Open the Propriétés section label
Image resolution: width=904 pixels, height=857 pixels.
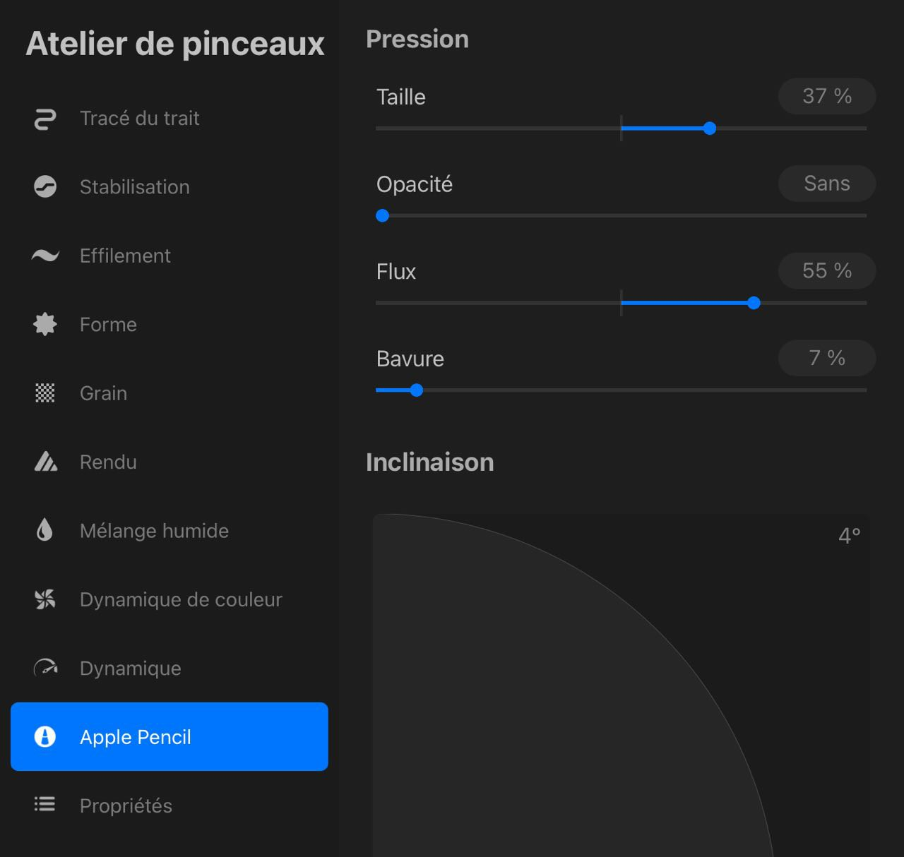[x=126, y=805]
